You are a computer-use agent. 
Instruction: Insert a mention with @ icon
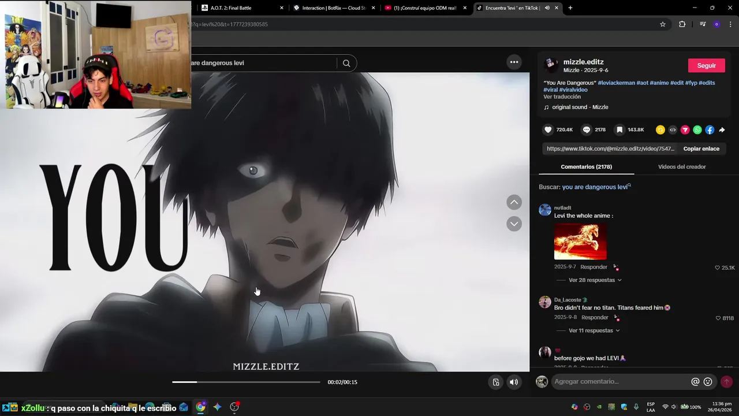coord(695,382)
